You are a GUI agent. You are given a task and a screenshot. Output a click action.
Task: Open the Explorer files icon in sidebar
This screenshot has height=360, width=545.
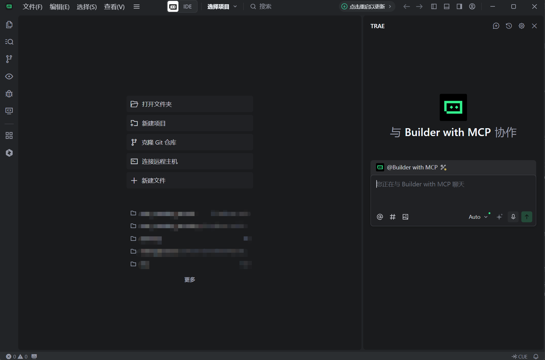click(9, 25)
